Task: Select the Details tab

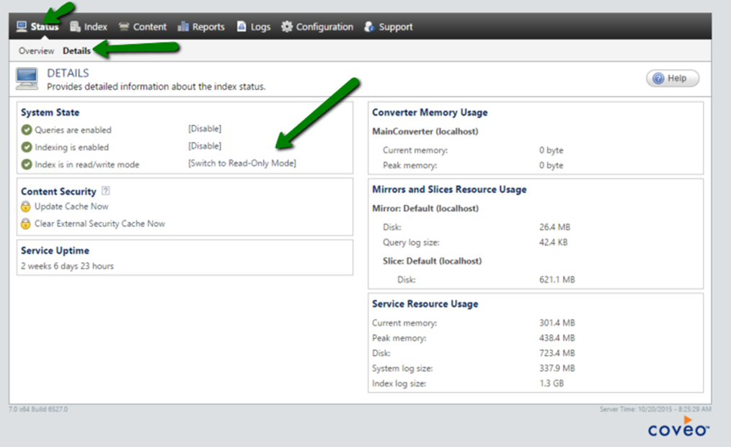Action: pos(77,51)
